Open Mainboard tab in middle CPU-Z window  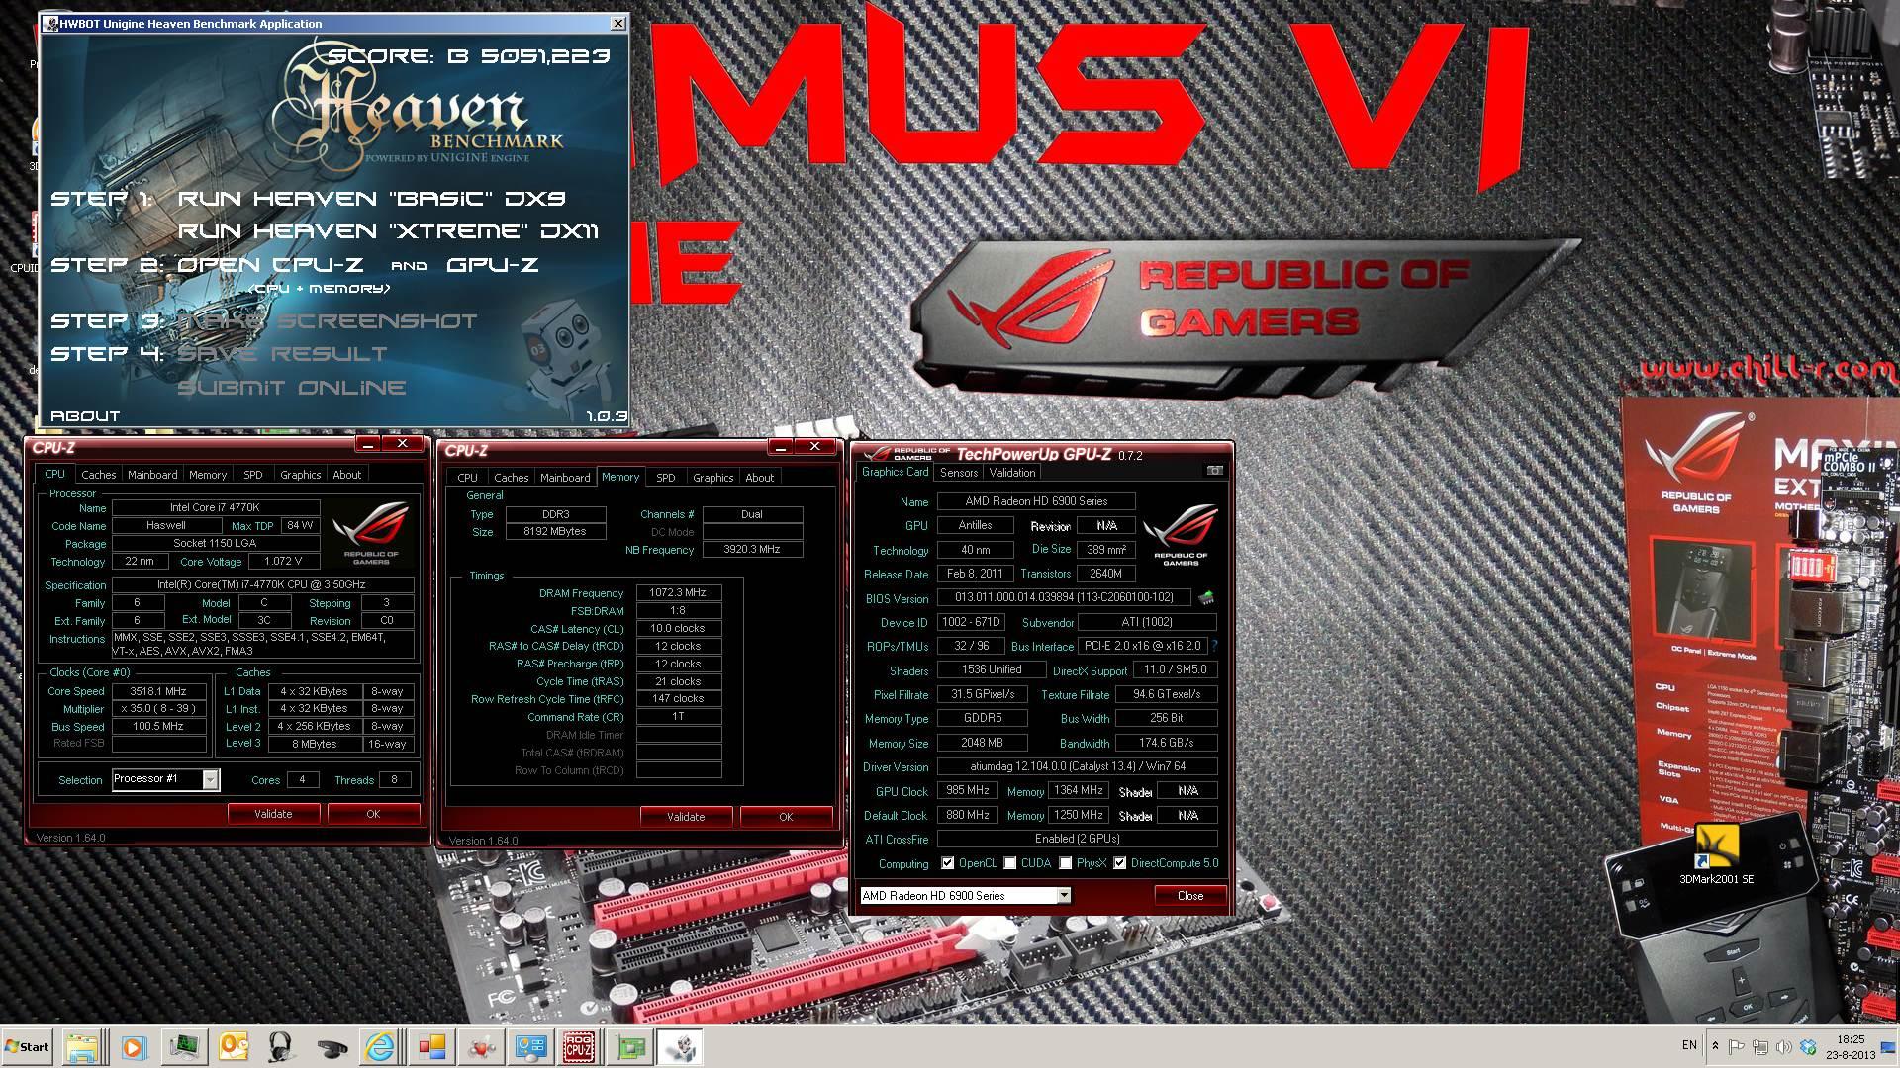(565, 478)
